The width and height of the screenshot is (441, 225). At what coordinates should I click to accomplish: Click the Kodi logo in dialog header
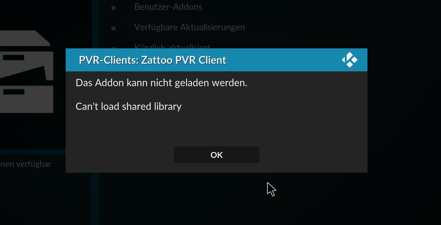[x=350, y=60]
